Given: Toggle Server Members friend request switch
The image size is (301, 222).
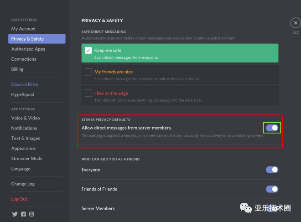Looking at the screenshot, I should point(272,208).
